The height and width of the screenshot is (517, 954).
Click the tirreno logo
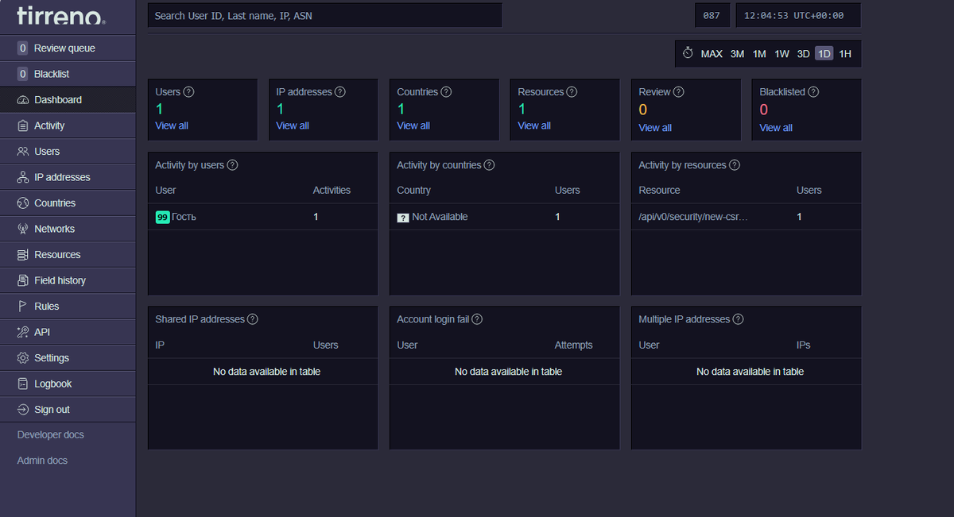(x=60, y=15)
